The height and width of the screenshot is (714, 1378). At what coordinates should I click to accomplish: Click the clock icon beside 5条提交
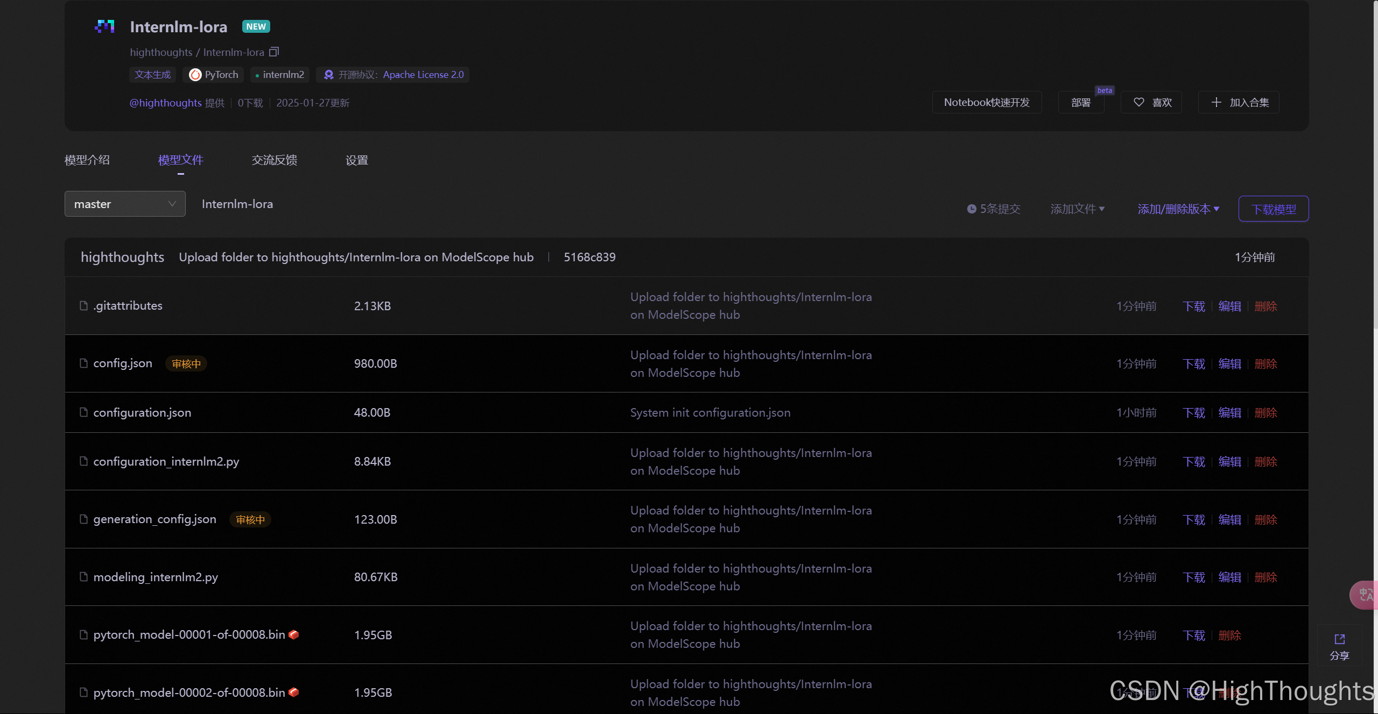(972, 209)
